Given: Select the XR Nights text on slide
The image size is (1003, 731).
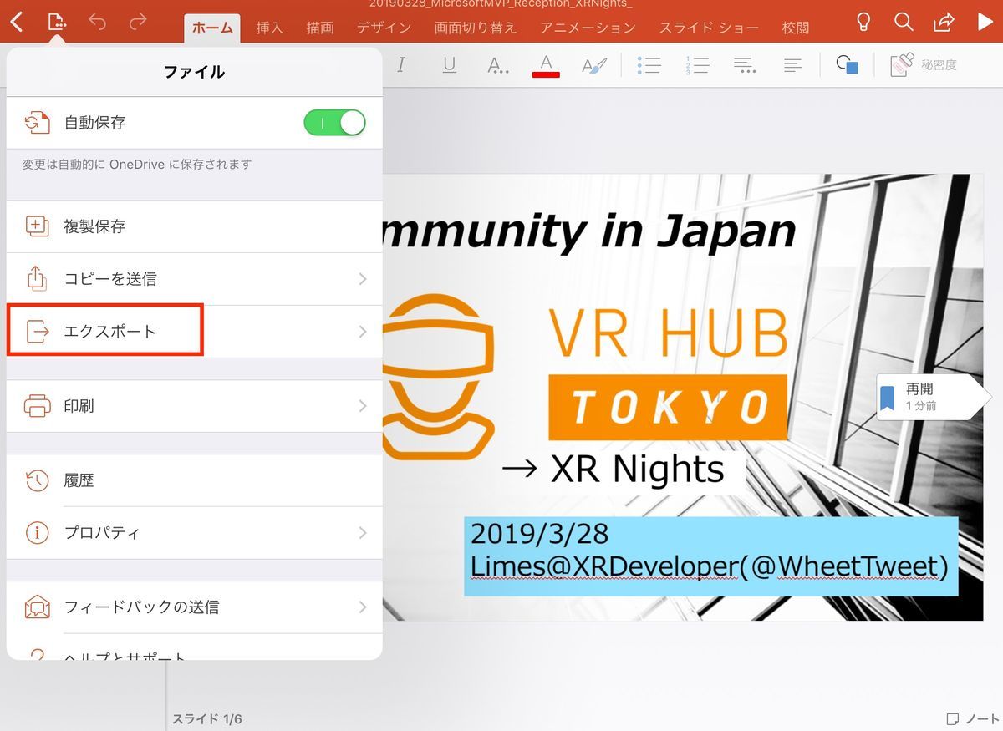Looking at the screenshot, I should [x=636, y=470].
